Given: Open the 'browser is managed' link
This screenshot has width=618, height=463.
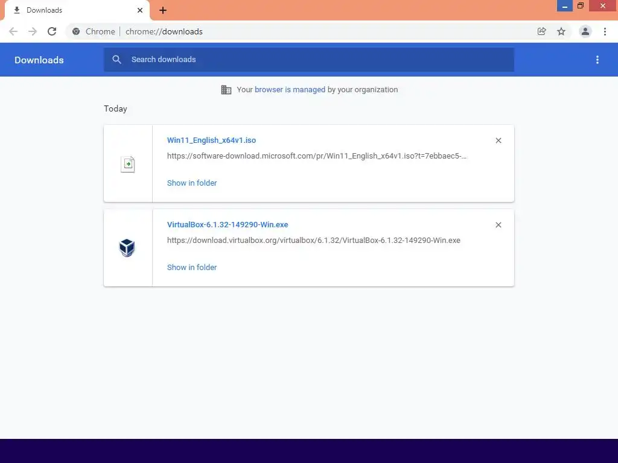Looking at the screenshot, I should click(x=290, y=90).
